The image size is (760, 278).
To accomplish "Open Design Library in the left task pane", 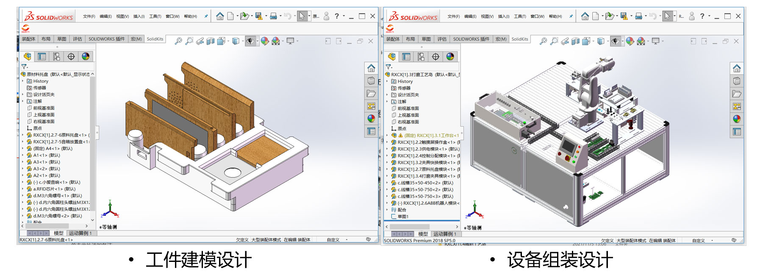I will pyautogui.click(x=371, y=81).
